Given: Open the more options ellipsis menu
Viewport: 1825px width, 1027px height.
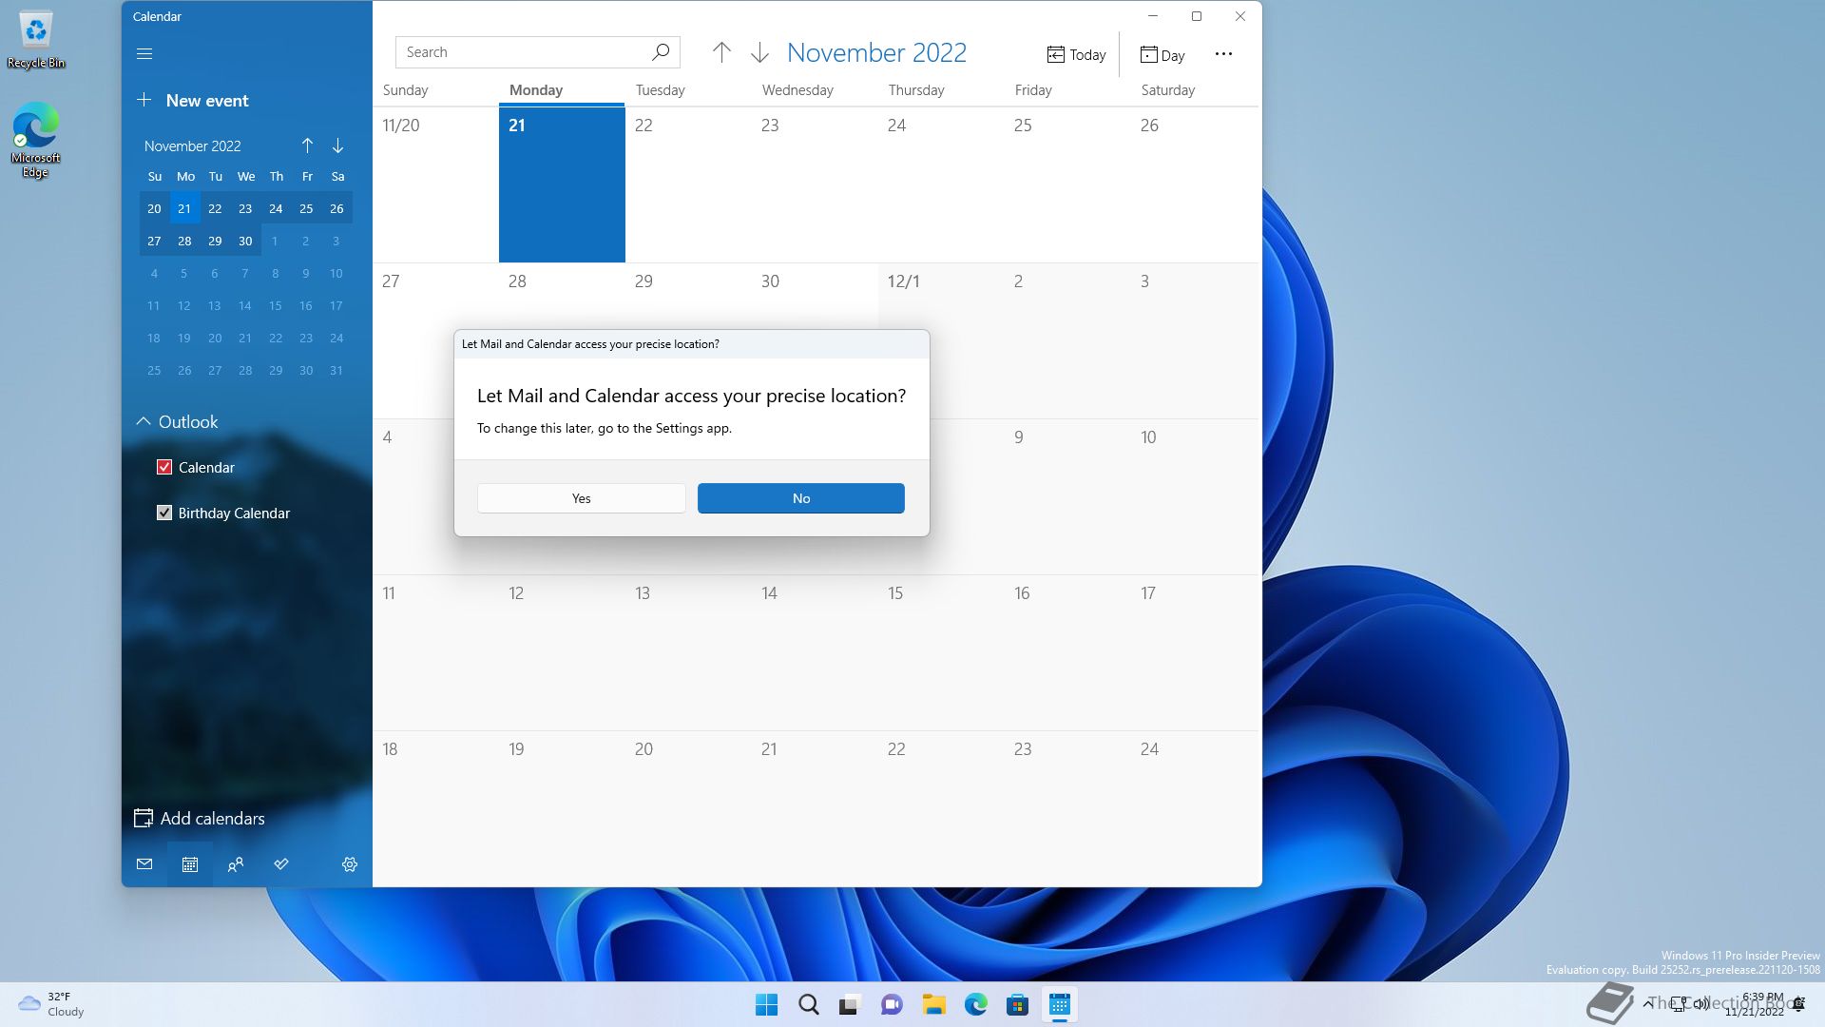Looking at the screenshot, I should tap(1223, 54).
